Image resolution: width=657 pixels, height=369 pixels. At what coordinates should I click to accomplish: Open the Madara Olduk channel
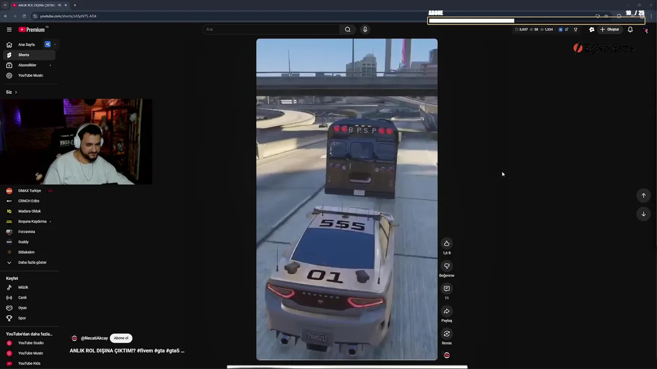click(x=30, y=211)
